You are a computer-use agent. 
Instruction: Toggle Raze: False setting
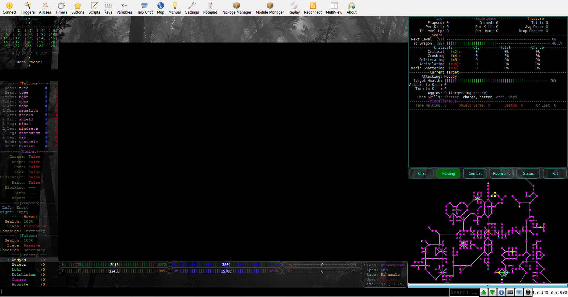click(x=27, y=167)
